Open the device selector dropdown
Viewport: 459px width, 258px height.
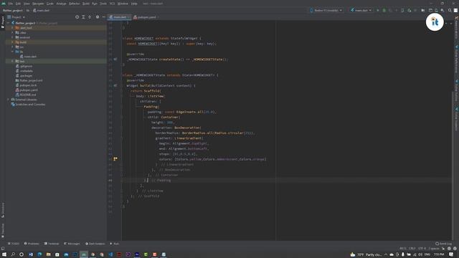pyautogui.click(x=326, y=10)
